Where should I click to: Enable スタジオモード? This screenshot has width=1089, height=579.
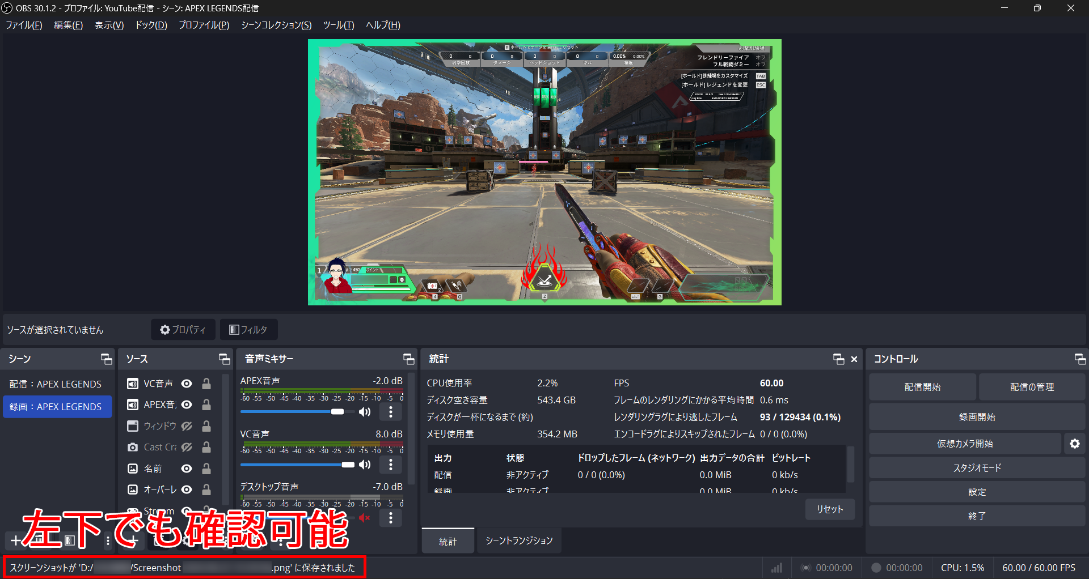tap(977, 468)
